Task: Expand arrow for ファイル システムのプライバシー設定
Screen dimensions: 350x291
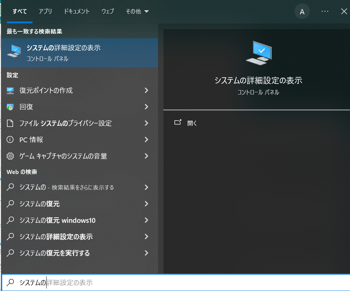Action: pos(146,123)
